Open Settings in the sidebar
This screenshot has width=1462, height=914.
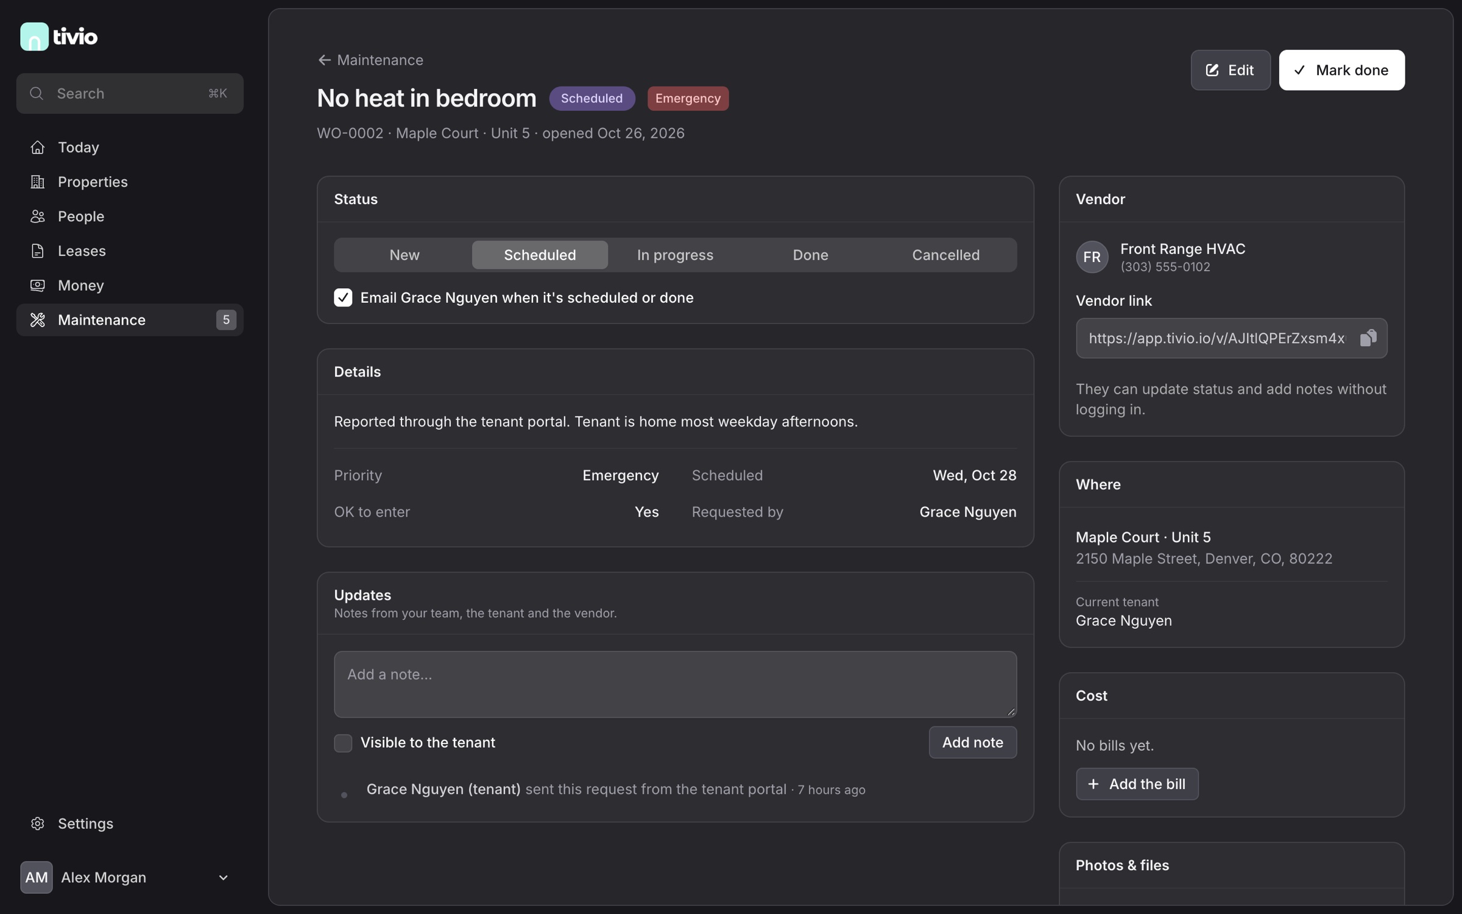tap(130, 824)
